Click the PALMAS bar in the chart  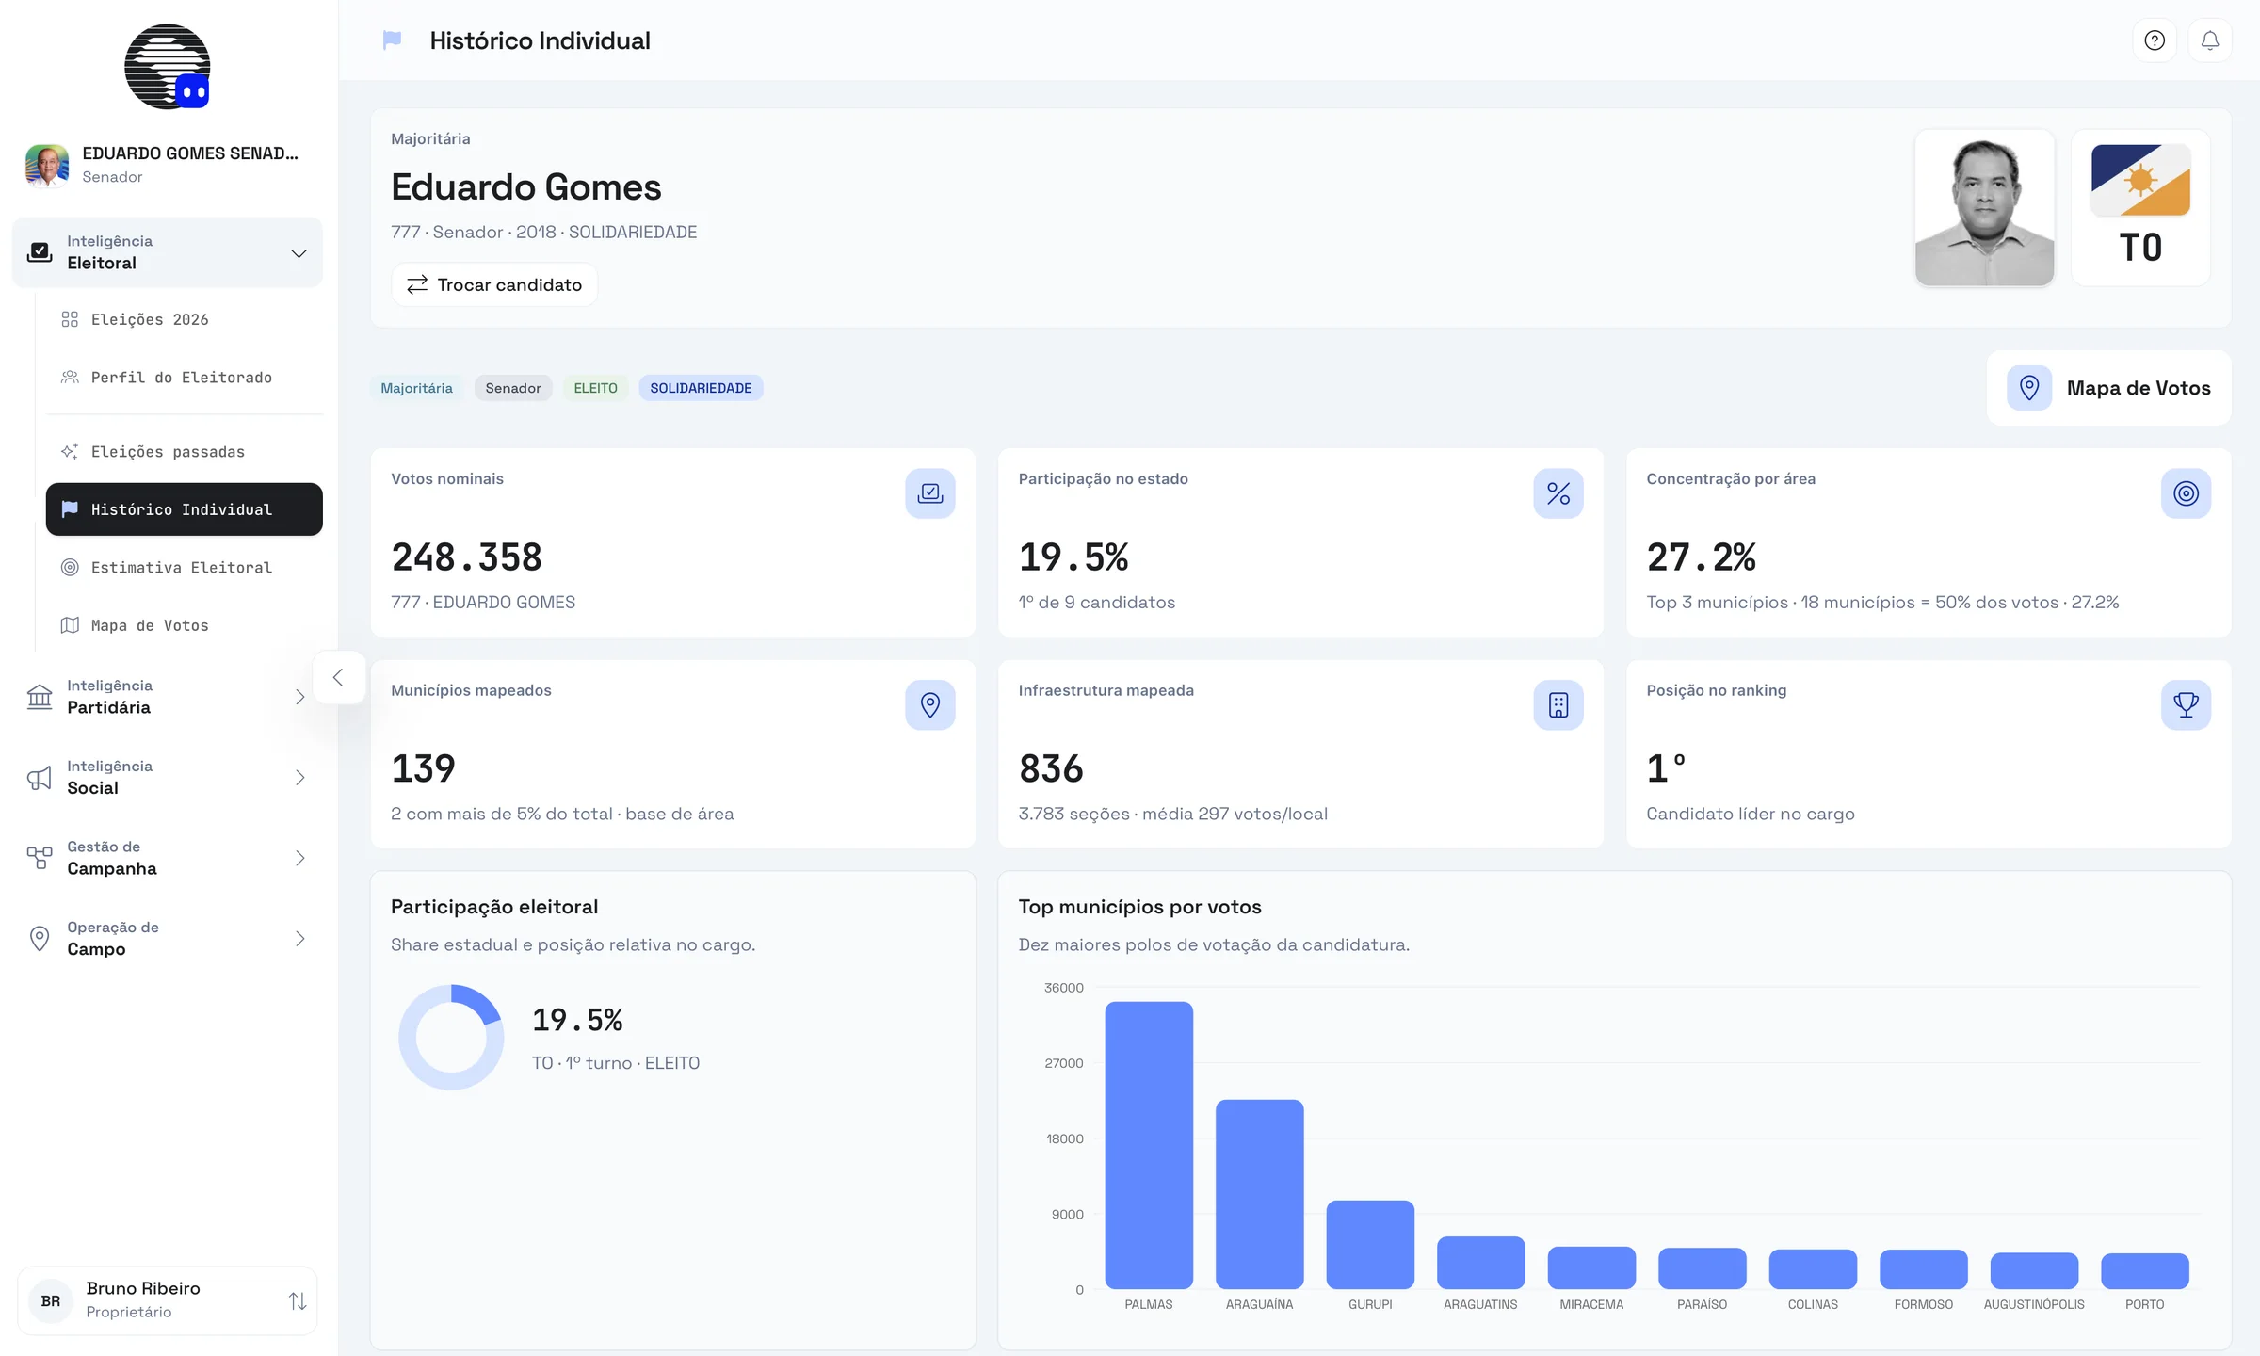tap(1149, 1145)
